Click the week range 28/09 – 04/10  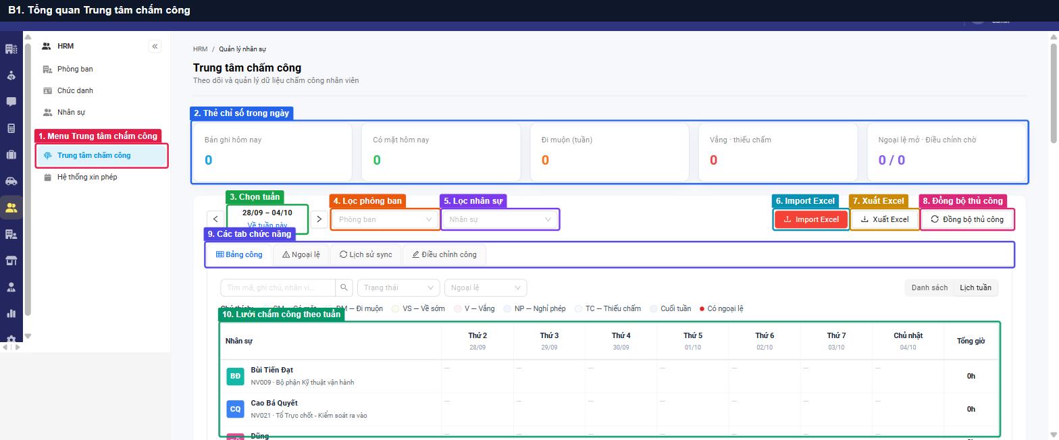(267, 213)
